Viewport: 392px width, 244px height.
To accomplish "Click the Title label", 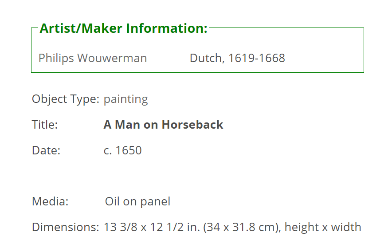I will 45,125.
